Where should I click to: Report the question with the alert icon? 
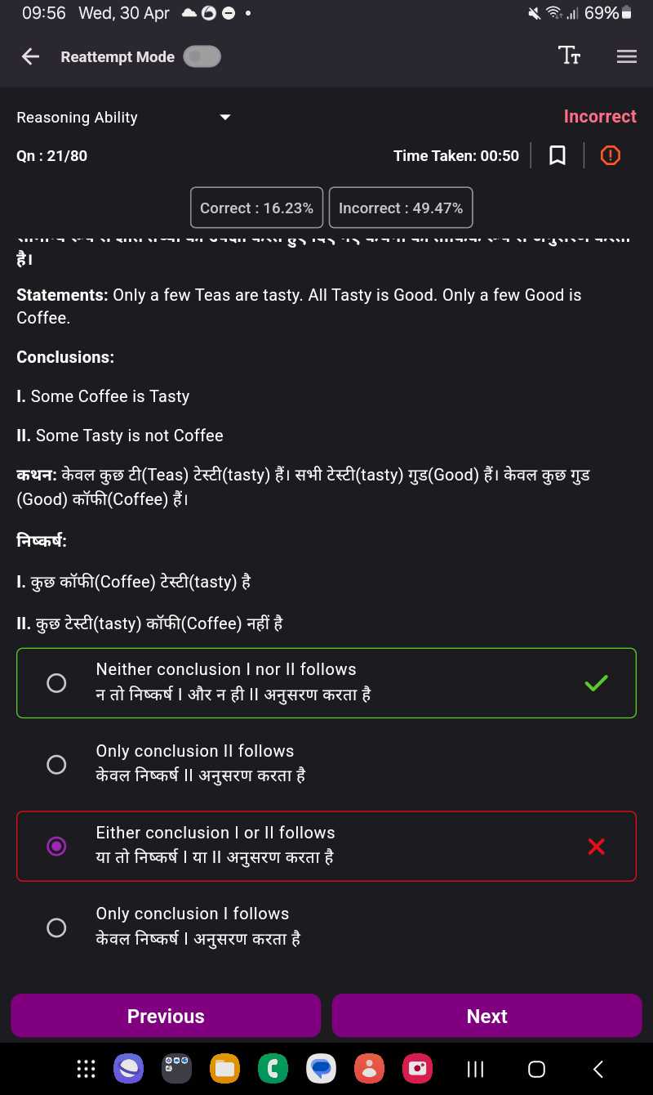coord(611,155)
